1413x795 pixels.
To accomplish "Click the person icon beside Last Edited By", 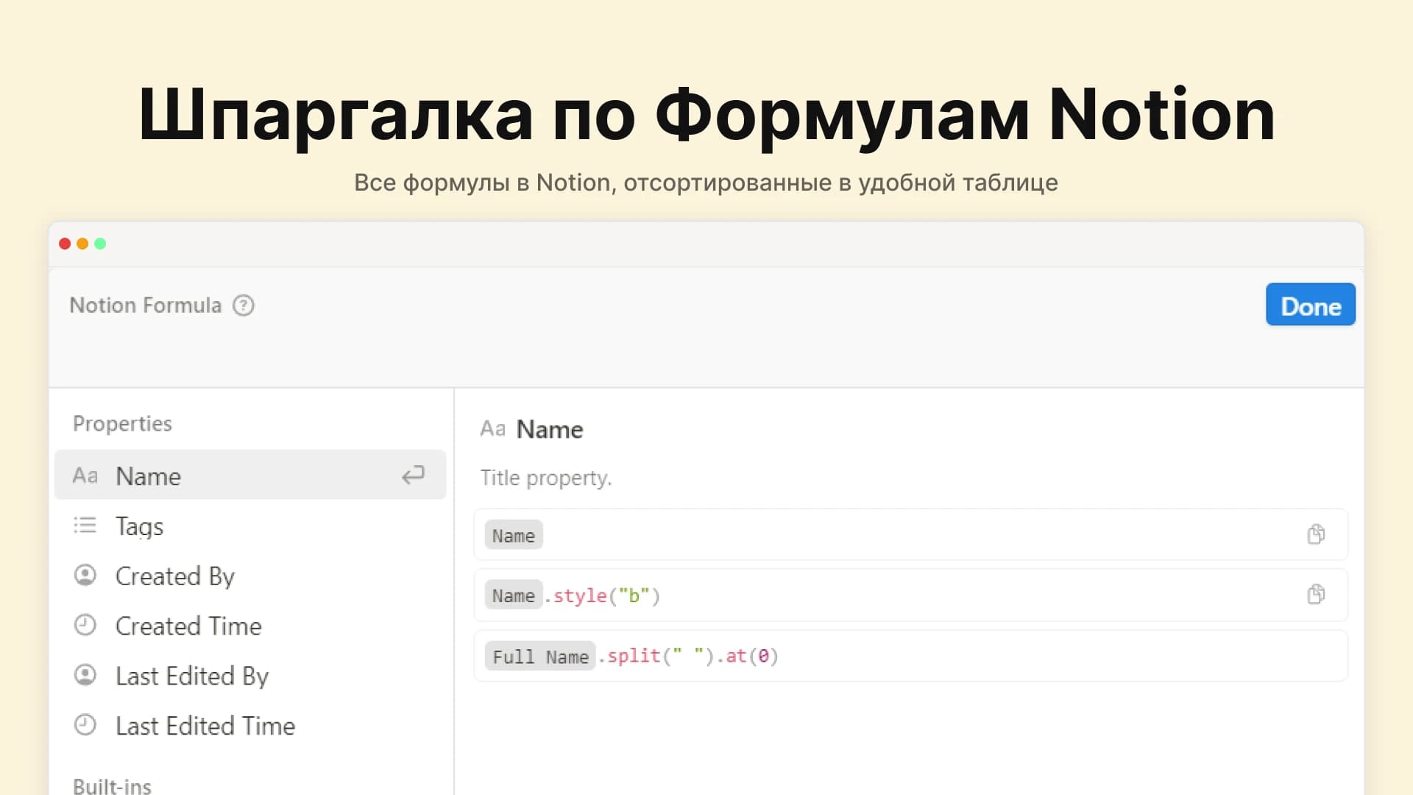I will tap(85, 675).
